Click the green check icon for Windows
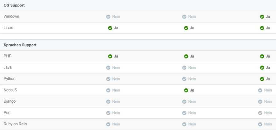 coord(262,17)
